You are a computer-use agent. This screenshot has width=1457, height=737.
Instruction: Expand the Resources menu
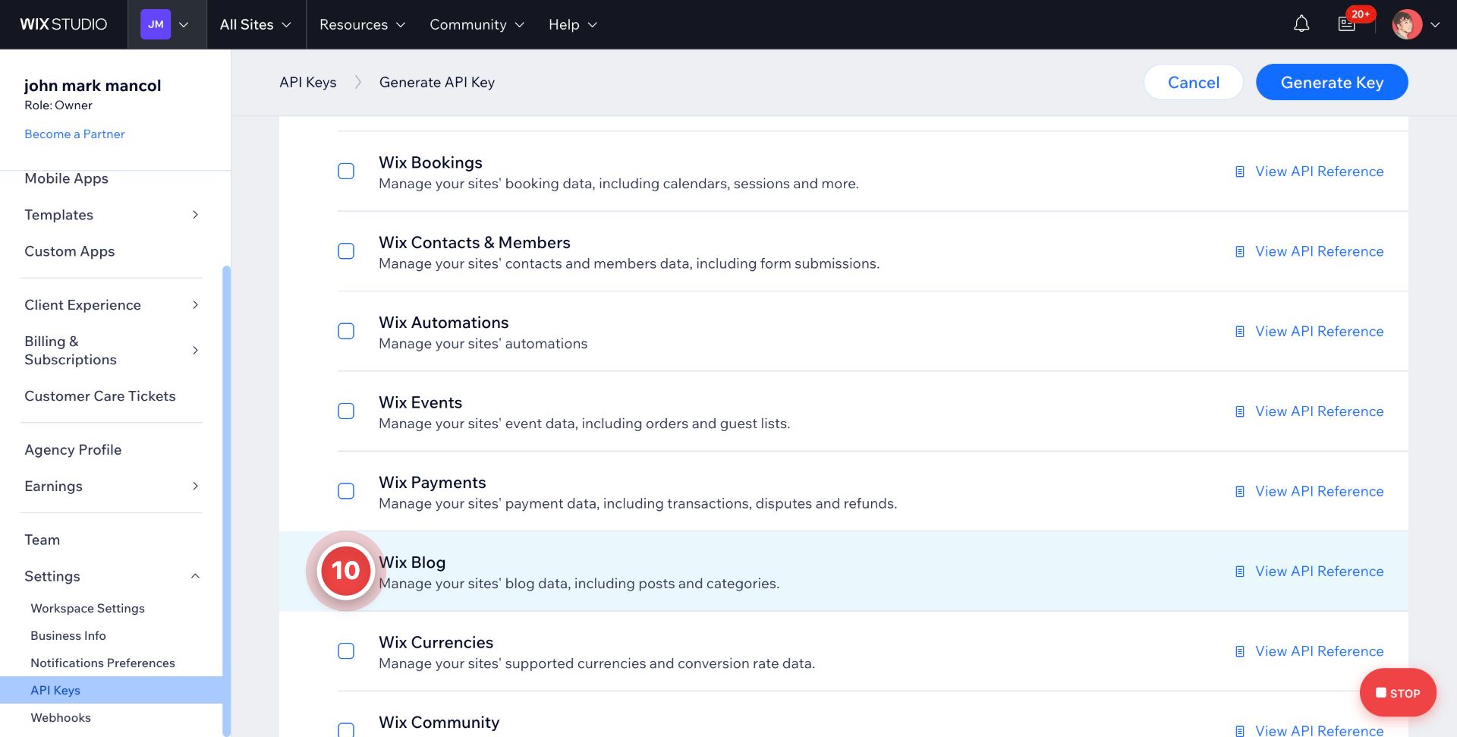click(362, 24)
